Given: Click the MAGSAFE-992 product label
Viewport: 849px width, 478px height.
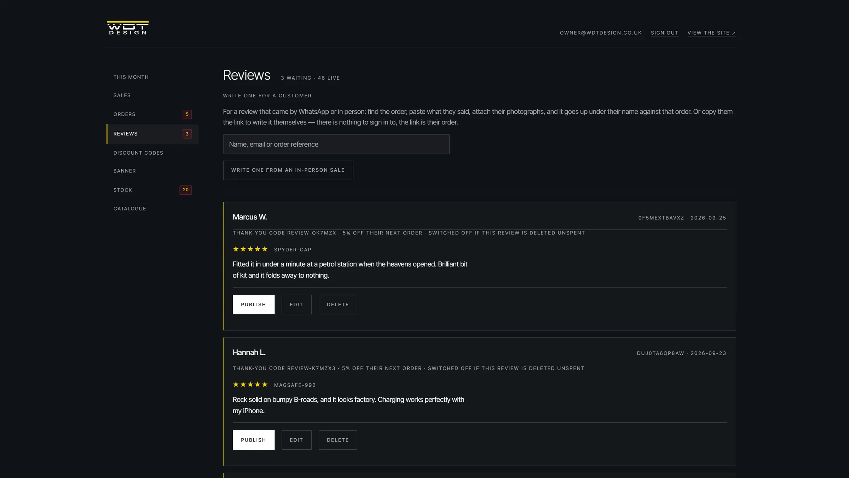Looking at the screenshot, I should [295, 385].
